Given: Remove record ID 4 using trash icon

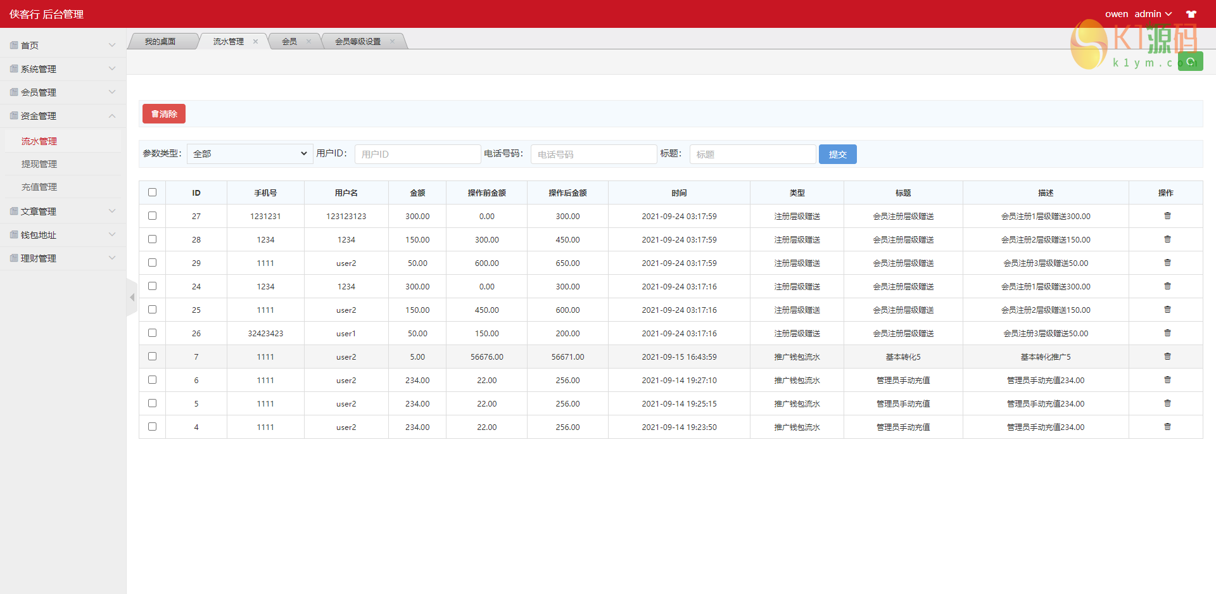Looking at the screenshot, I should coord(1167,427).
